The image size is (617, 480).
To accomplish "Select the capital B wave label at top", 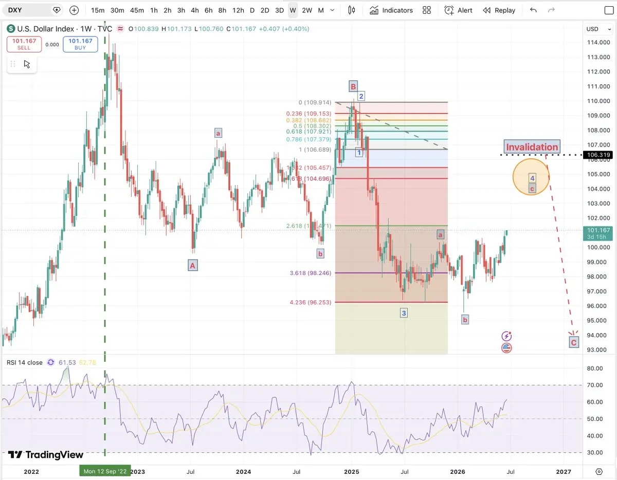I will tap(353, 86).
